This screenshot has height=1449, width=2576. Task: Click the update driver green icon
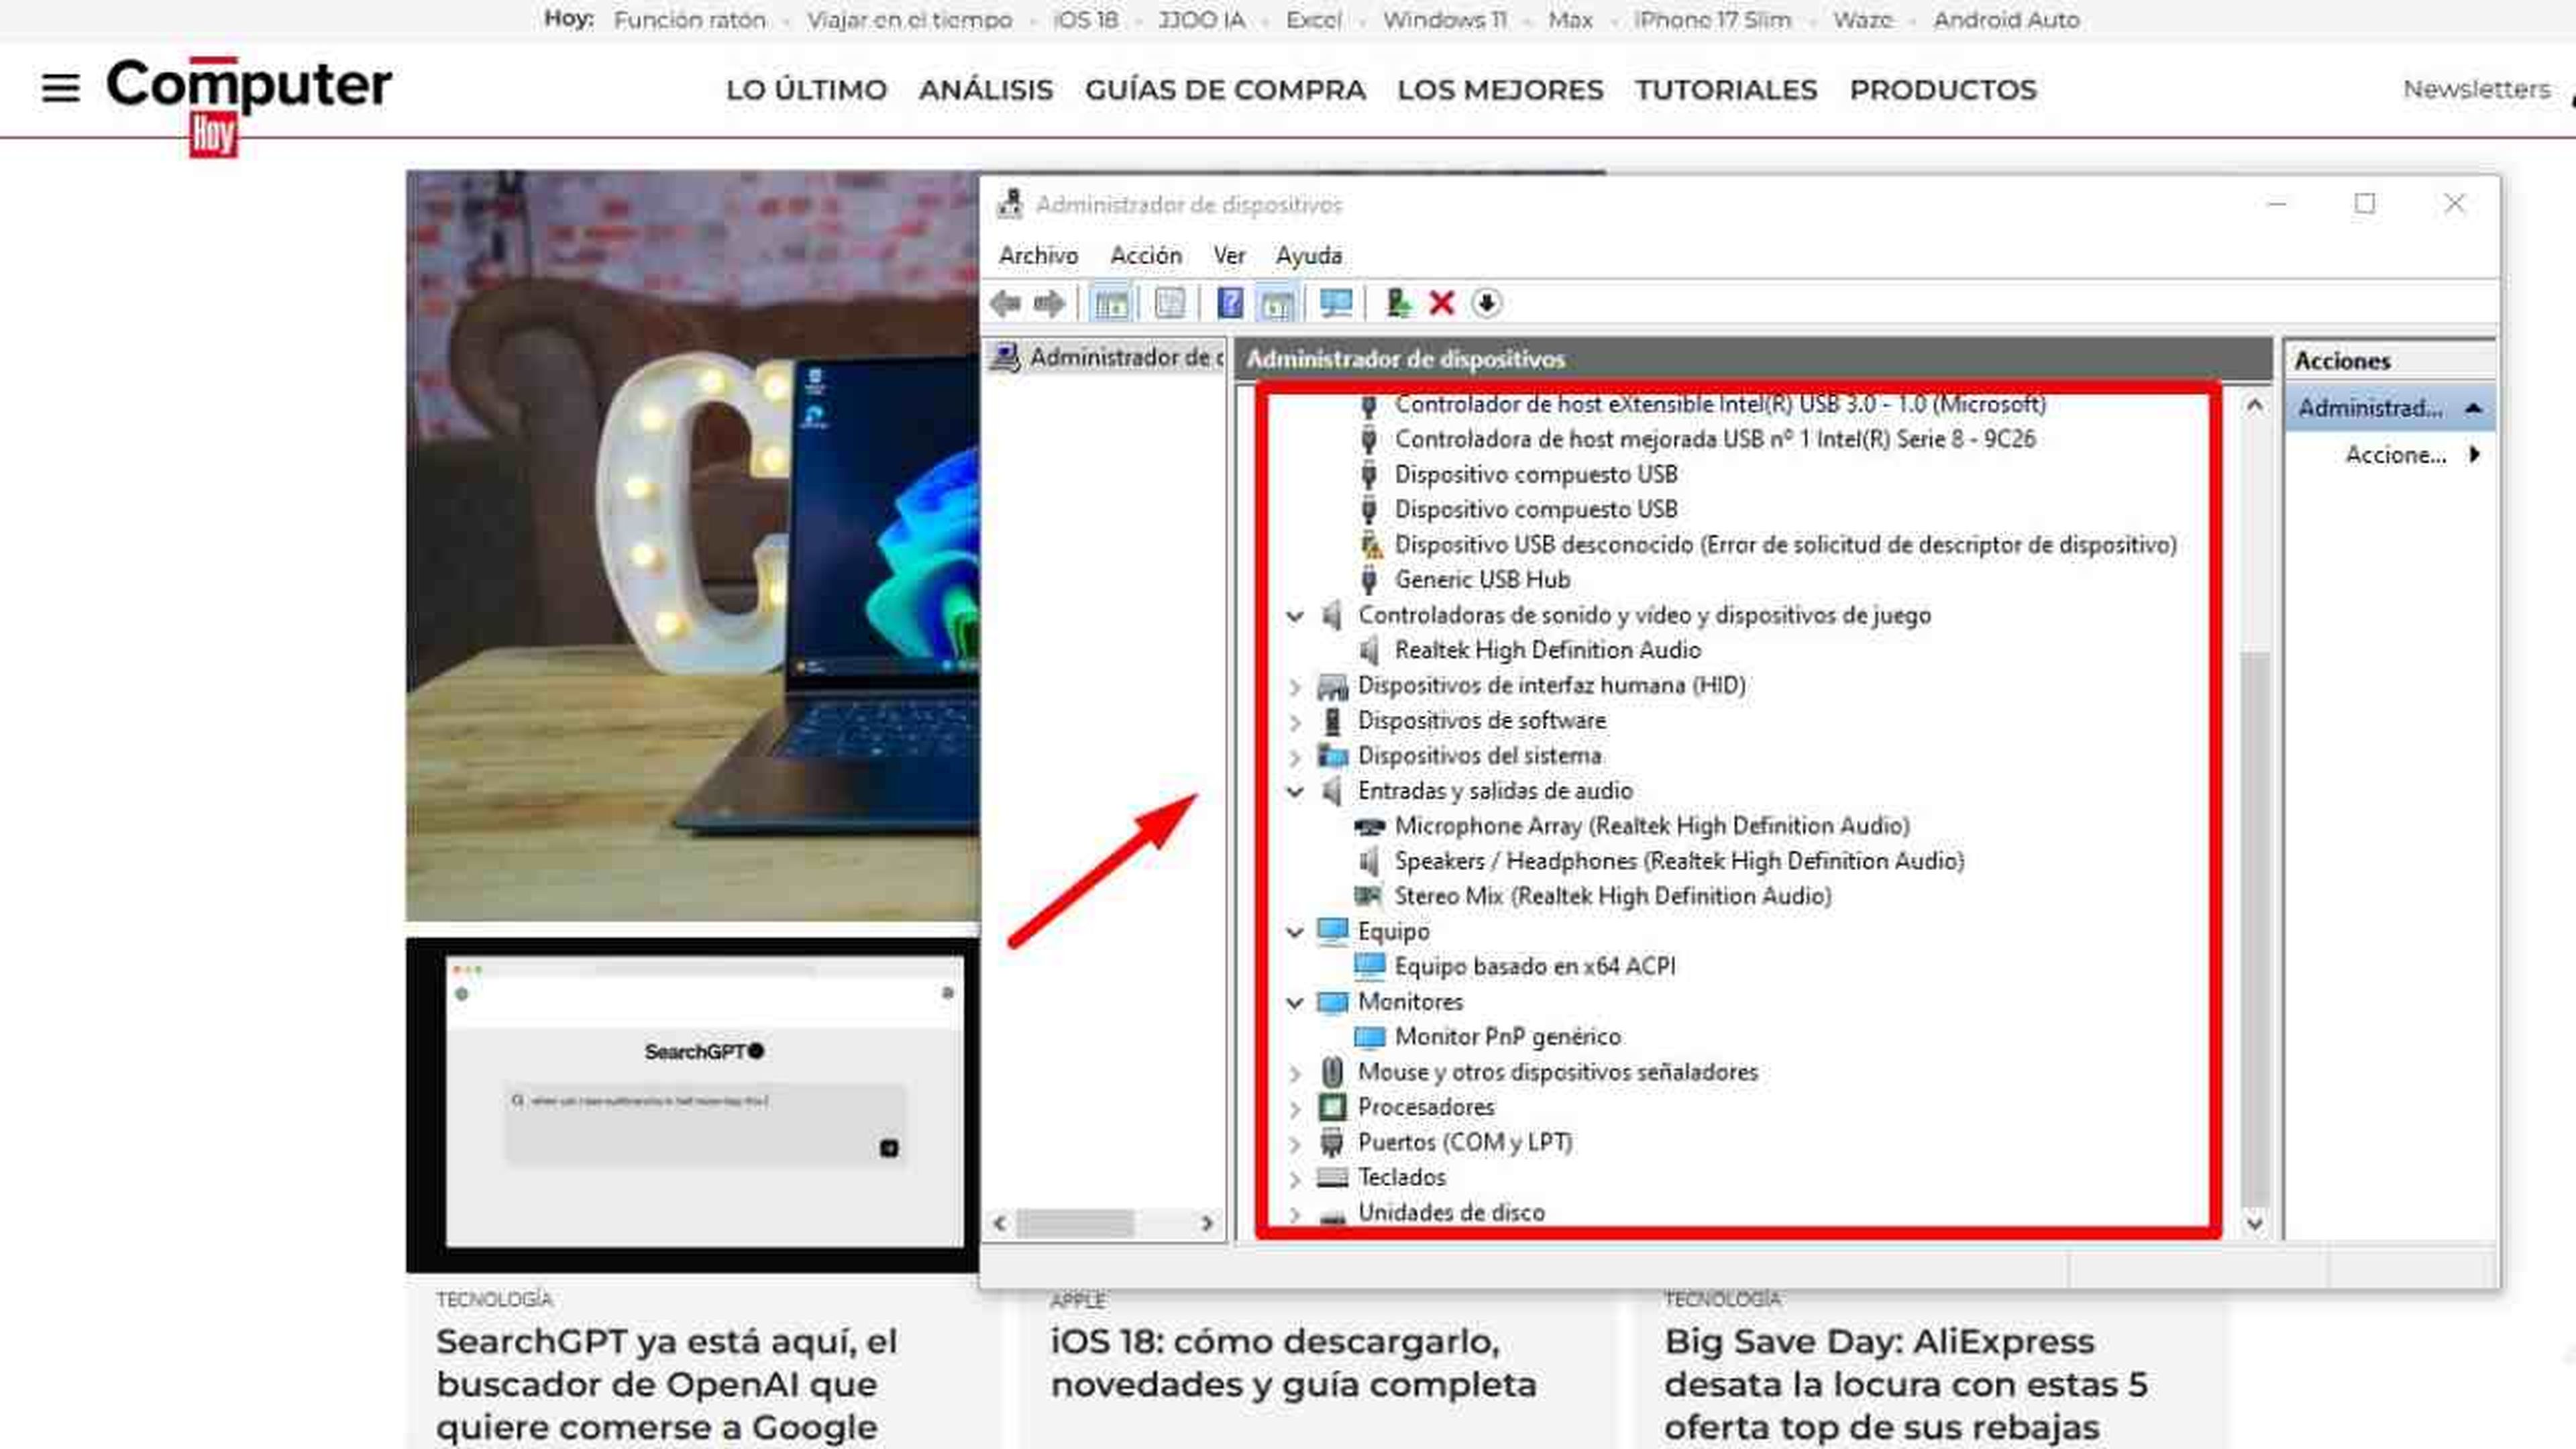point(1398,303)
